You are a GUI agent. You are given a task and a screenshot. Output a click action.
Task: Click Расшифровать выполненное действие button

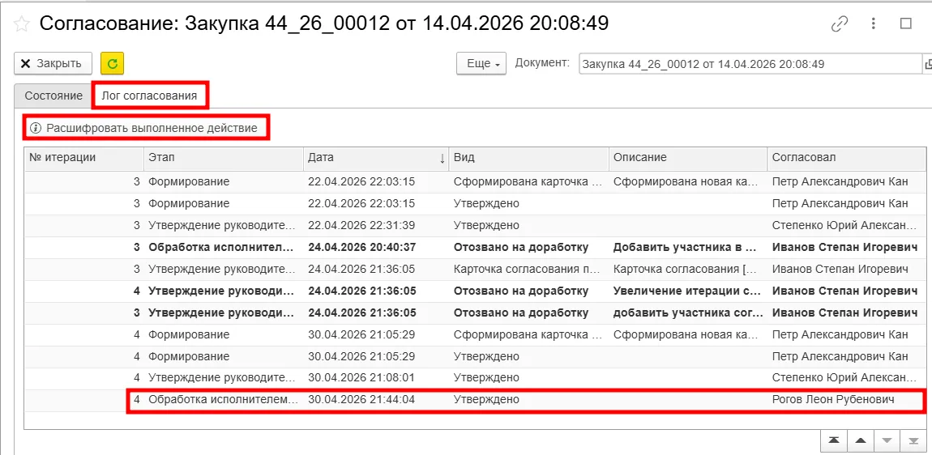click(144, 128)
